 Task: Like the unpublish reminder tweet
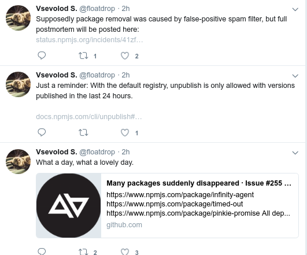pyautogui.click(x=125, y=132)
